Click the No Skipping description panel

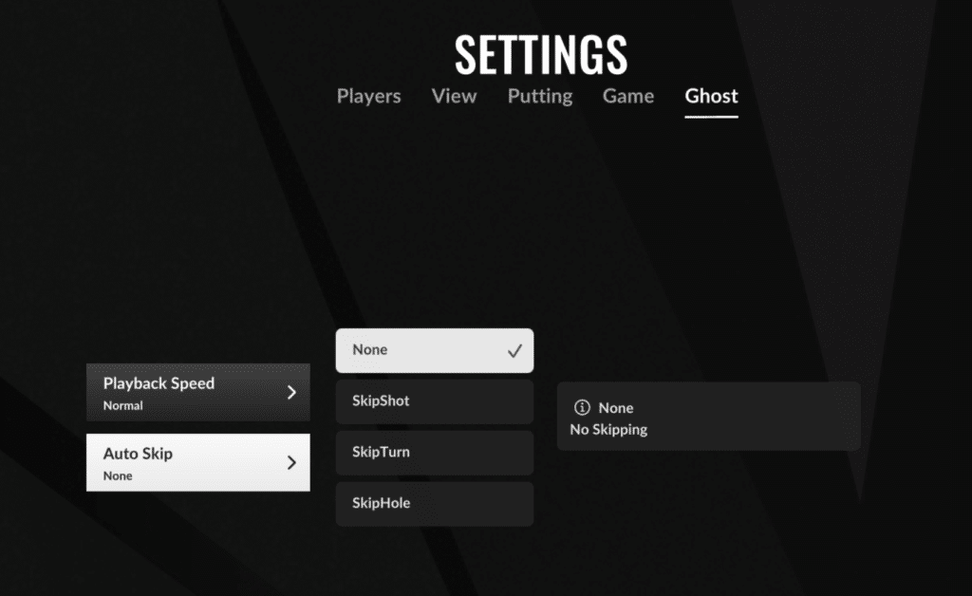point(708,417)
